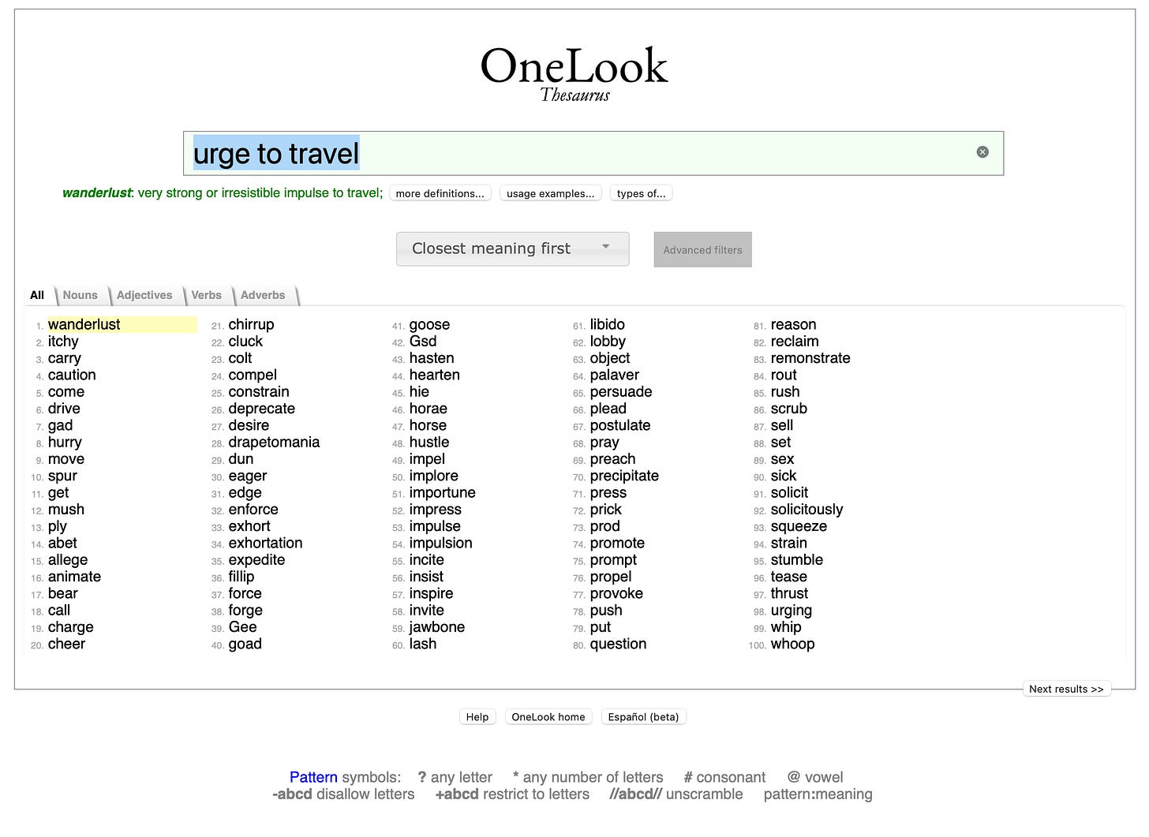Screen dimensions: 1149x837
Task: Open the result "expedite"
Action: tap(256, 560)
